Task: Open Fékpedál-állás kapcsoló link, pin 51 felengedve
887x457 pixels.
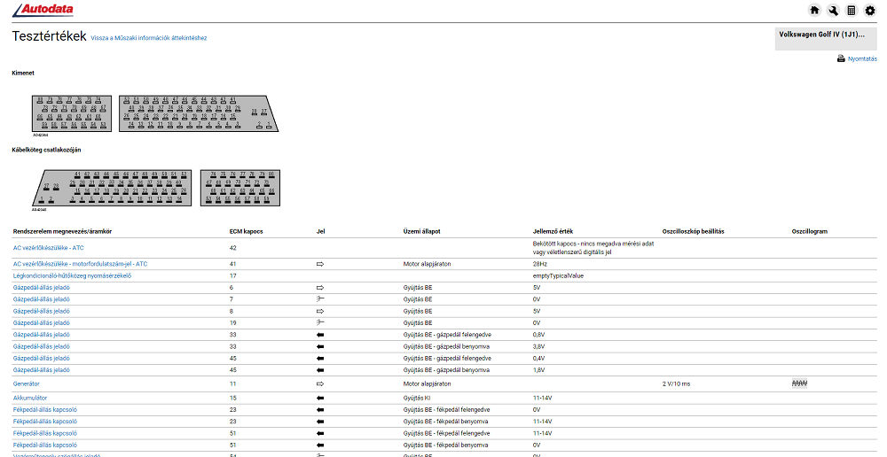Action: click(44, 433)
